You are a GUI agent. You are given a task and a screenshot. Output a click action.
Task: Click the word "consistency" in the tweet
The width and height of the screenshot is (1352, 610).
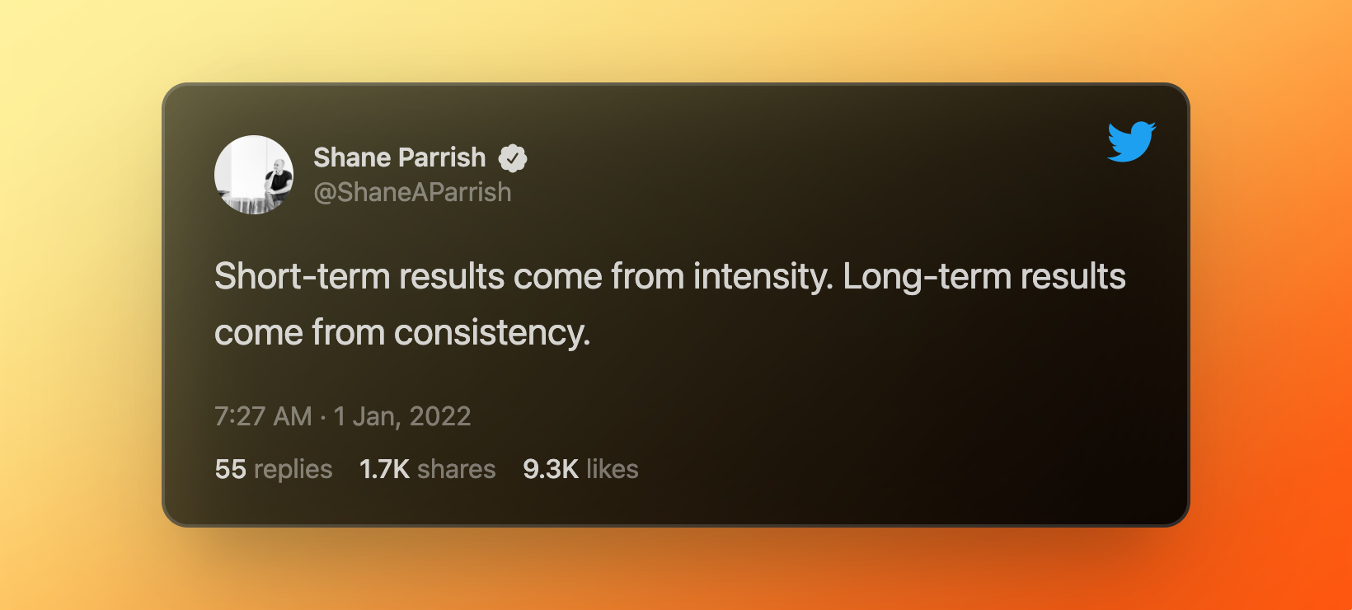pyautogui.click(x=491, y=333)
